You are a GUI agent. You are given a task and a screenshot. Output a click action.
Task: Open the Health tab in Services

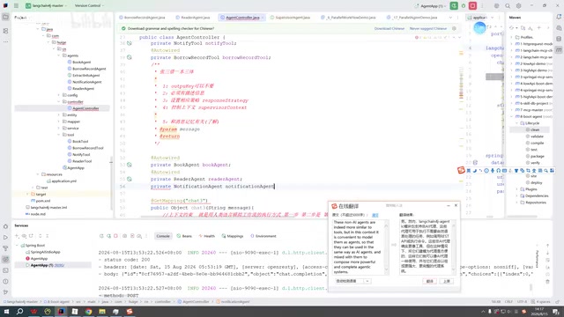pos(207,236)
